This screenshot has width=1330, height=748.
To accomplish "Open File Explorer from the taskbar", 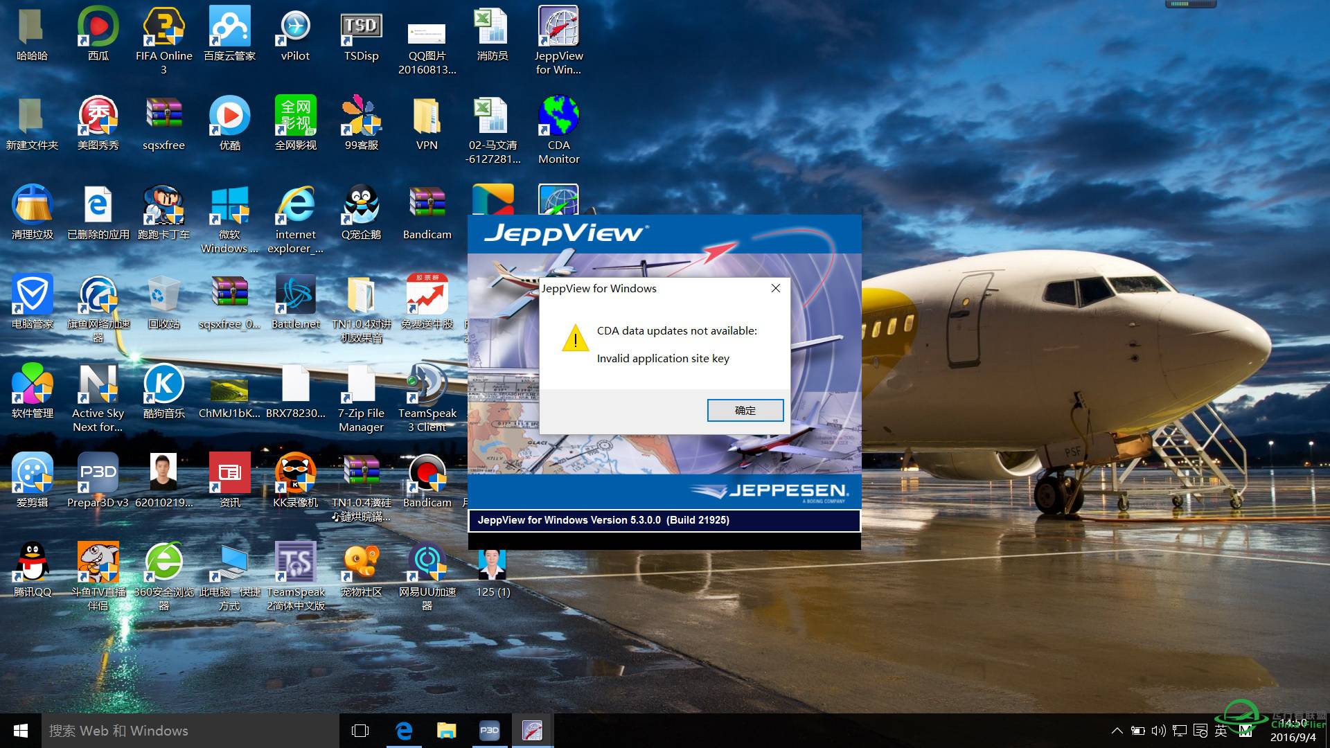I will coord(447,731).
